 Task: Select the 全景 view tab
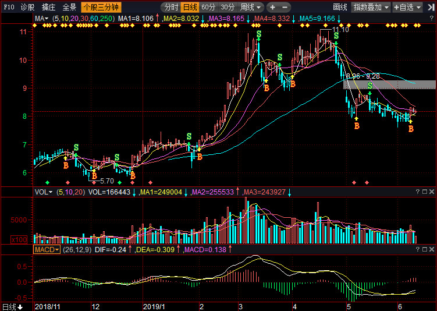(69, 8)
